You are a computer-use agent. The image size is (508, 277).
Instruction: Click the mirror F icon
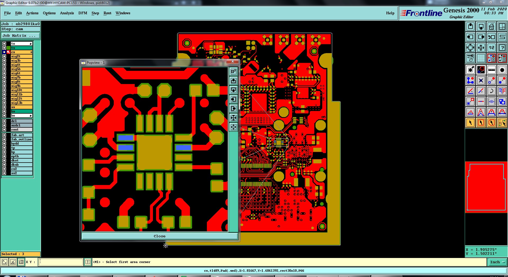click(x=502, y=91)
